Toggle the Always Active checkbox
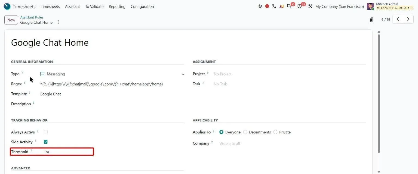418x174 pixels. click(x=46, y=132)
